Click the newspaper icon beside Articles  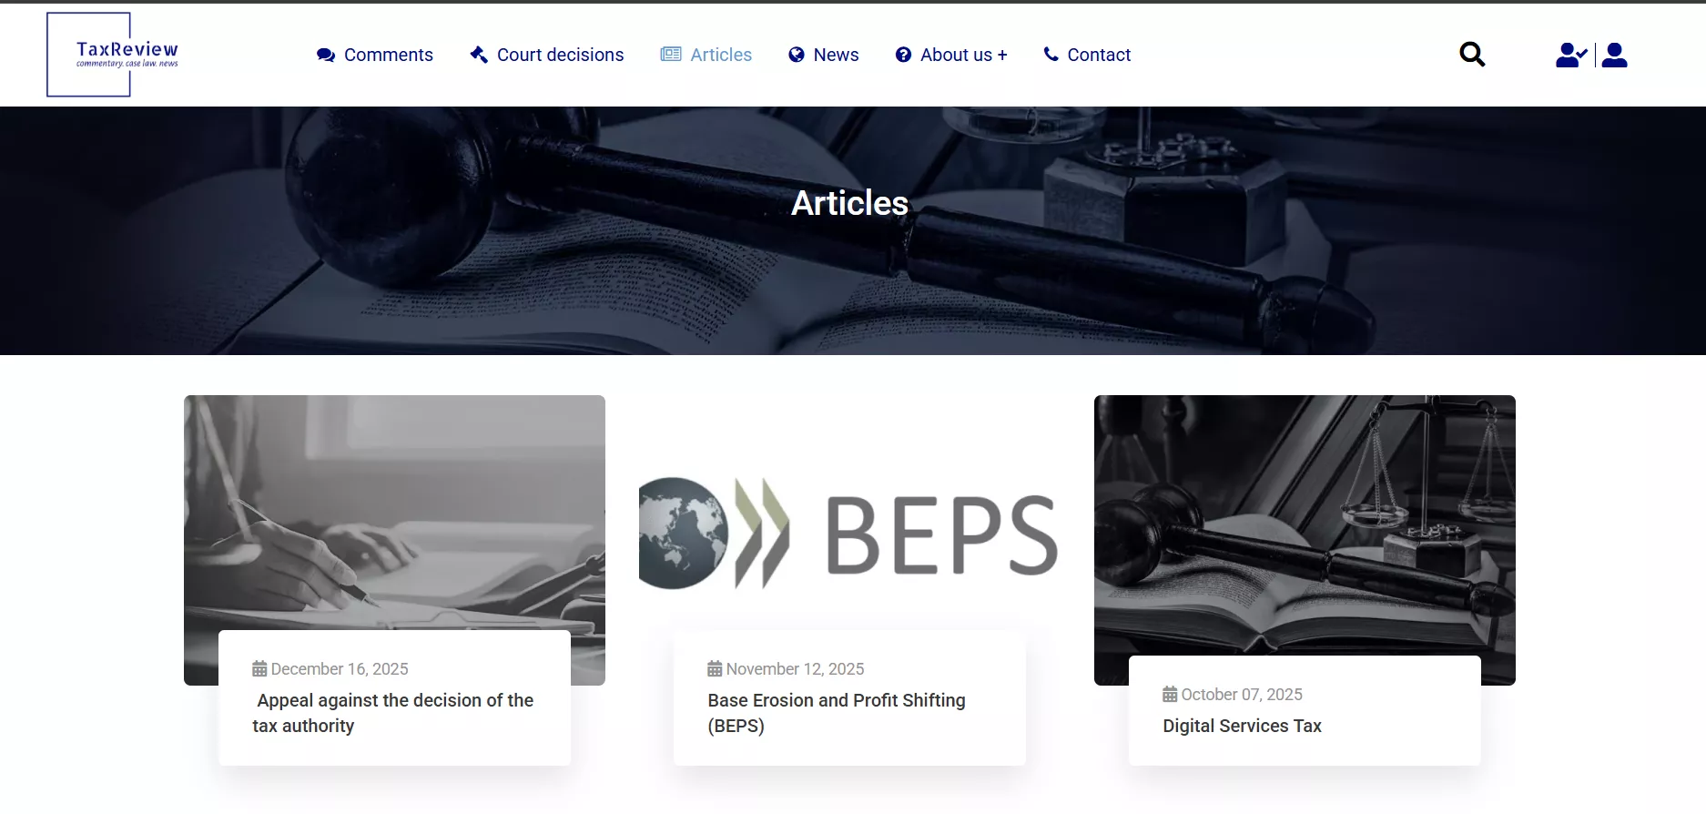(x=671, y=55)
